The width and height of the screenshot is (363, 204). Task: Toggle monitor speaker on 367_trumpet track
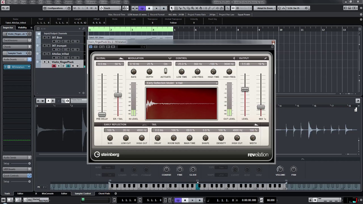click(59, 50)
